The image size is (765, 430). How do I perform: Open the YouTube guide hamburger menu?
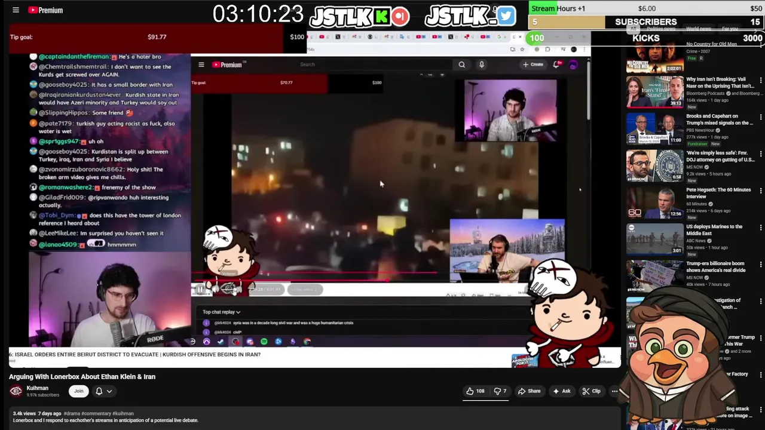[x=16, y=10]
